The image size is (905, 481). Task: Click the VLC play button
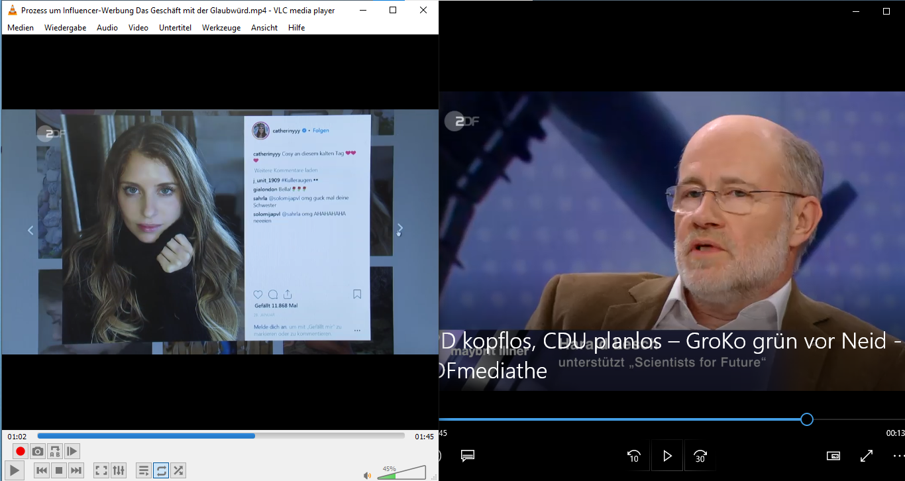(15, 470)
